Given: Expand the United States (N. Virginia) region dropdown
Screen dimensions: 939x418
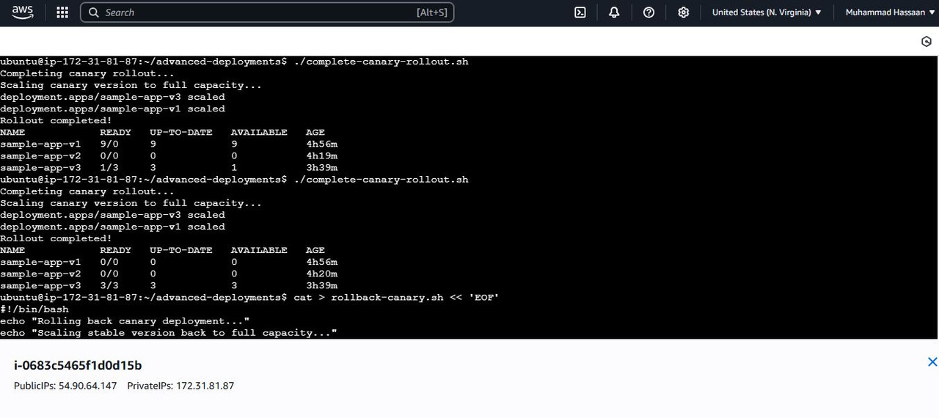Looking at the screenshot, I should click(x=767, y=12).
